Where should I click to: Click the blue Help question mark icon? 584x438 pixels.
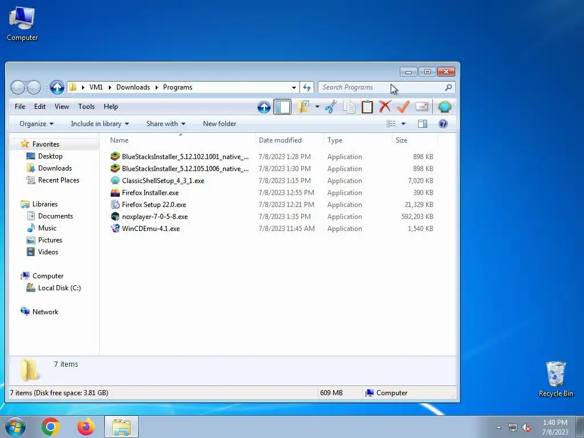443,124
